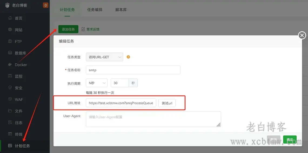This screenshot has width=308, height=153.
Task: Click the 文件 folder icon
Action: tap(10, 111)
